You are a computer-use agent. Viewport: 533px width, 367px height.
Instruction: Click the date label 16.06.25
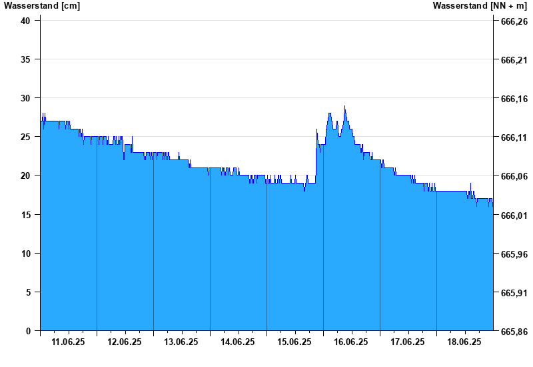click(351, 342)
